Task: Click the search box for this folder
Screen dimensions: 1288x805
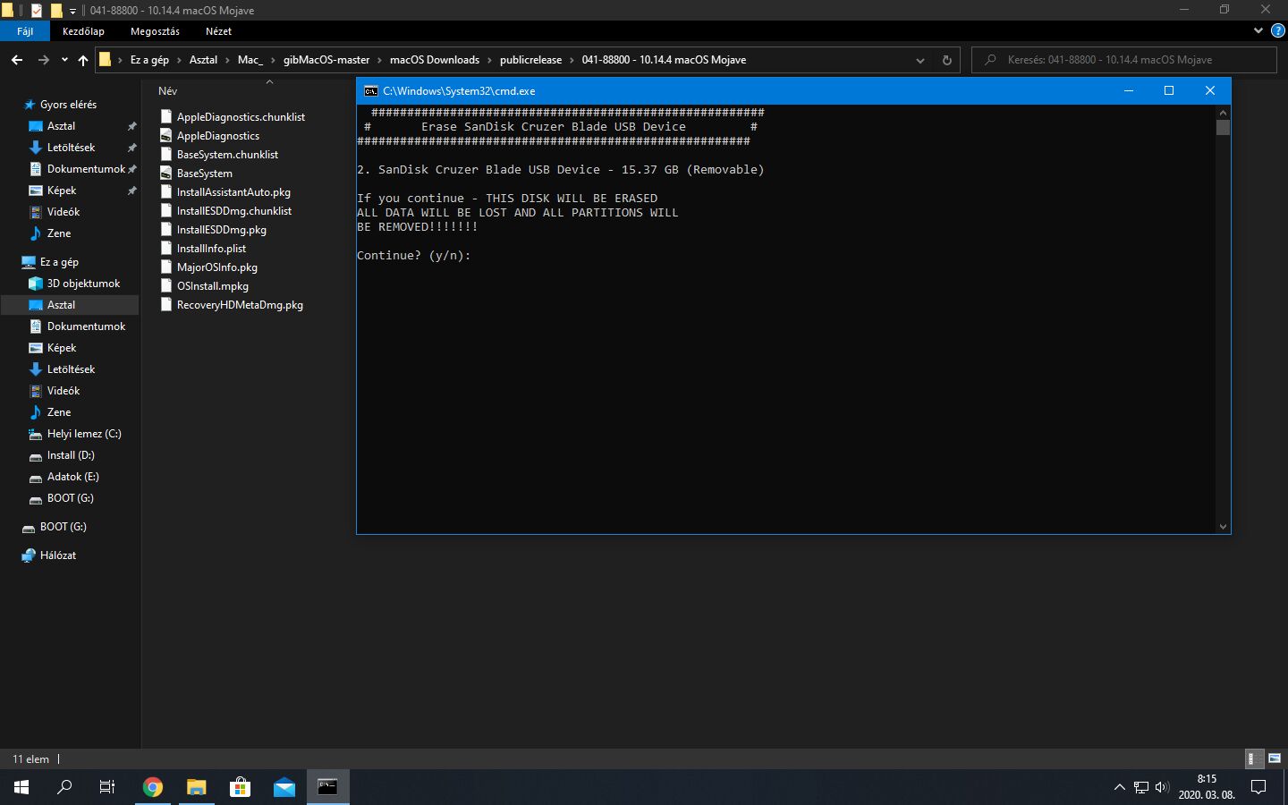Action: [1124, 60]
